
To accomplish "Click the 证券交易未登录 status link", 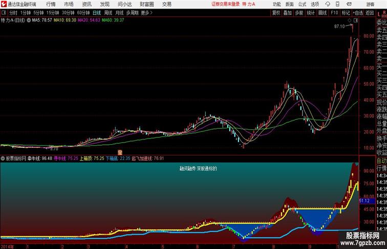I will click(x=225, y=4).
